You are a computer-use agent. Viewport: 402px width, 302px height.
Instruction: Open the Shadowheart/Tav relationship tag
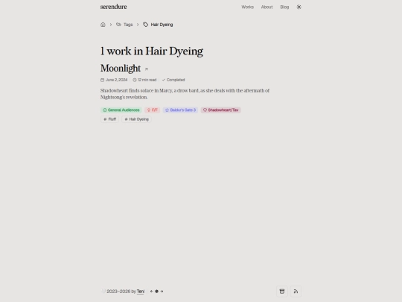(221, 110)
